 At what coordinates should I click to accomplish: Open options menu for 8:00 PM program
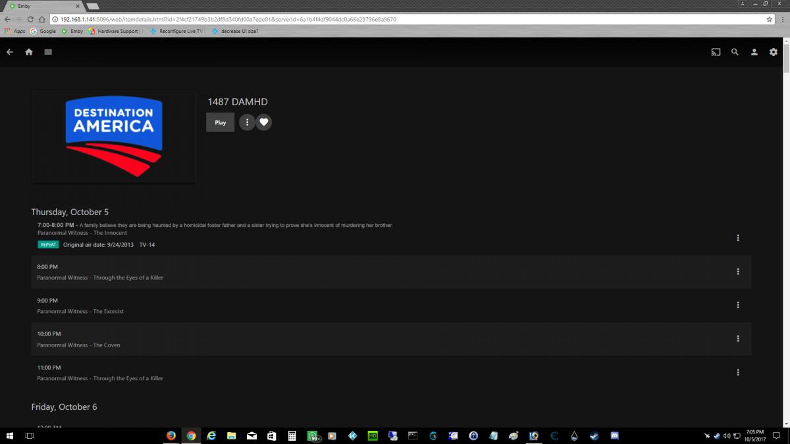tap(738, 271)
